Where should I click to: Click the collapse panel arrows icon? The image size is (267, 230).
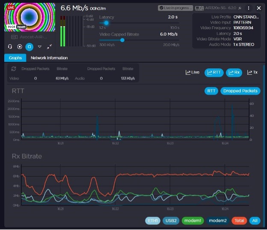pos(50,46)
